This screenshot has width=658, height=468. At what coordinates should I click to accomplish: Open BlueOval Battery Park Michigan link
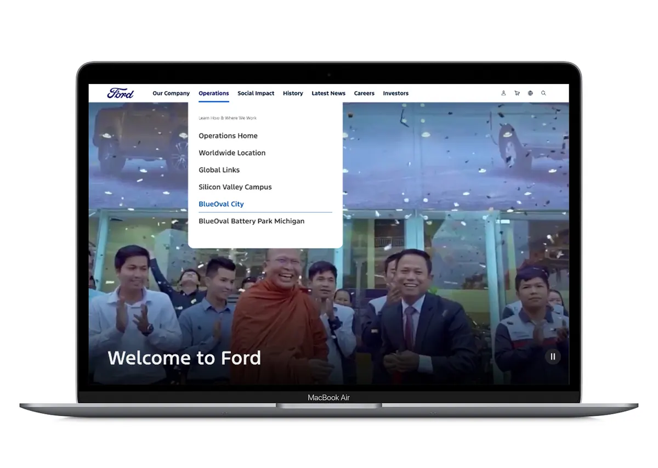pyautogui.click(x=252, y=221)
